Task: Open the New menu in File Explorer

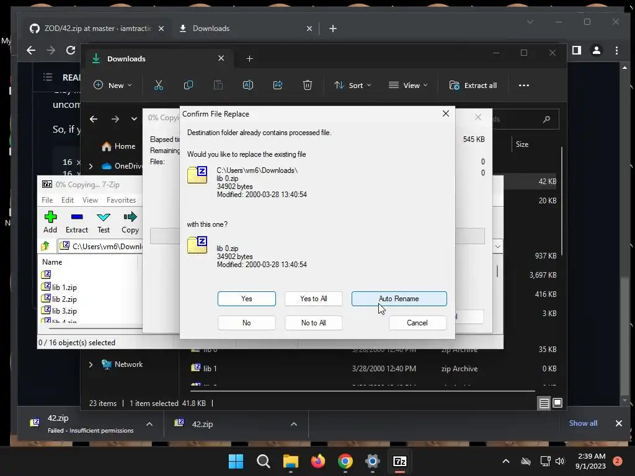Action: pyautogui.click(x=113, y=86)
